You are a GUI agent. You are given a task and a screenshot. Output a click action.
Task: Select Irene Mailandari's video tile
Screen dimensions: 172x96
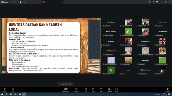coord(128,41)
